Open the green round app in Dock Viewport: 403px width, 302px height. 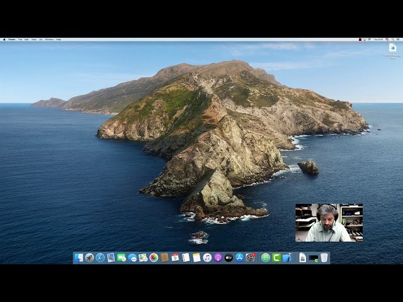(266, 257)
